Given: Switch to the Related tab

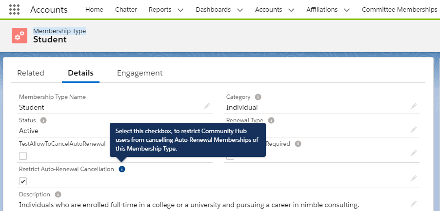Looking at the screenshot, I should pyautogui.click(x=31, y=73).
